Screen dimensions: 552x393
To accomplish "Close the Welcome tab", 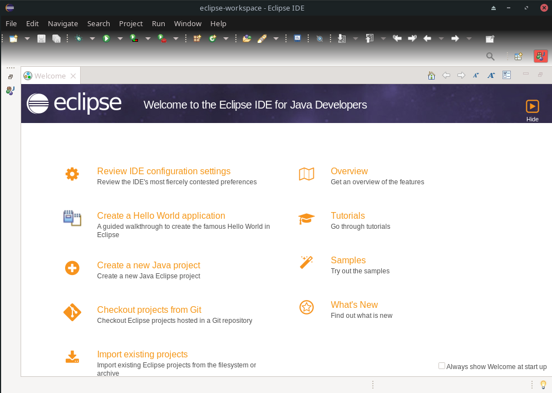I will click(73, 76).
